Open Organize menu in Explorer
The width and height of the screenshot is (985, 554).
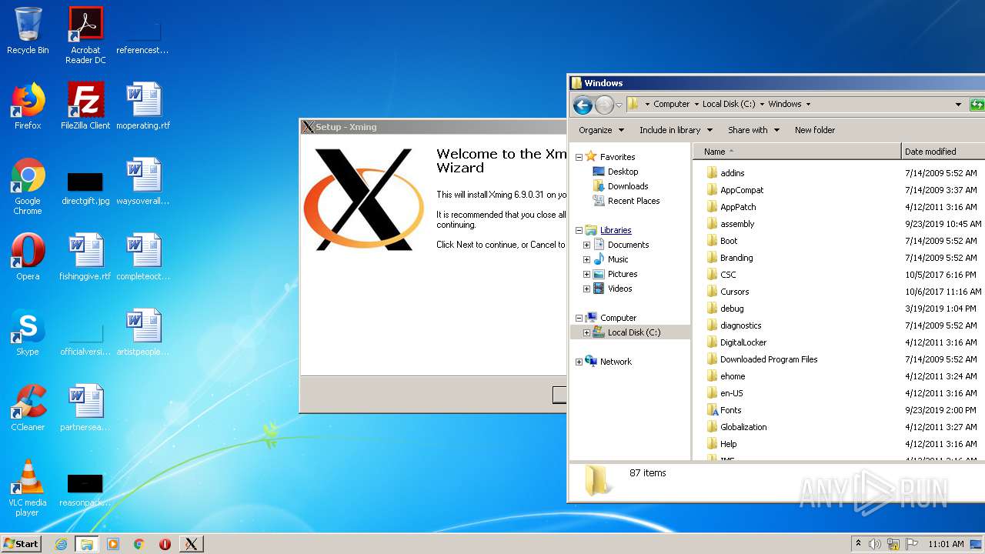602,130
